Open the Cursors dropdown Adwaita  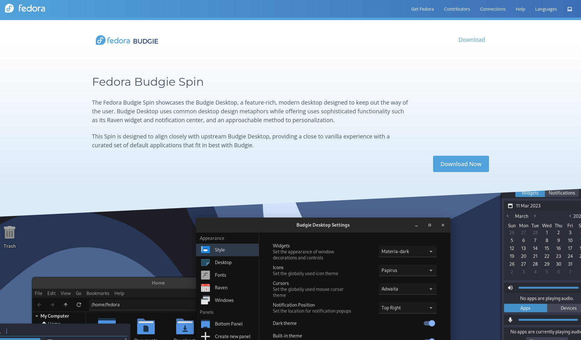click(407, 289)
